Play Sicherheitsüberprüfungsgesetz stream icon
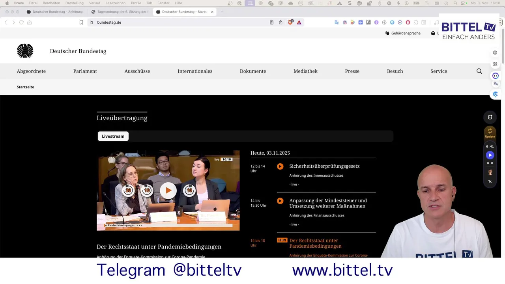 point(280,166)
